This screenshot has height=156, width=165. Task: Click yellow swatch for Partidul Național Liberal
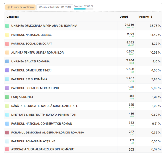coord(7,35)
